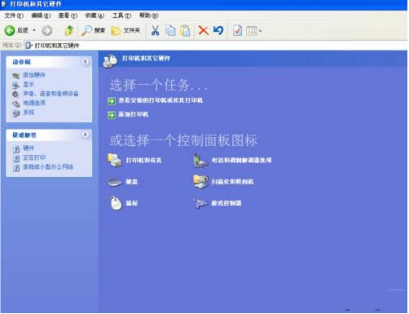This screenshot has height=314, width=409.
Task: Click the blue Undo arrow icon
Action: click(218, 30)
